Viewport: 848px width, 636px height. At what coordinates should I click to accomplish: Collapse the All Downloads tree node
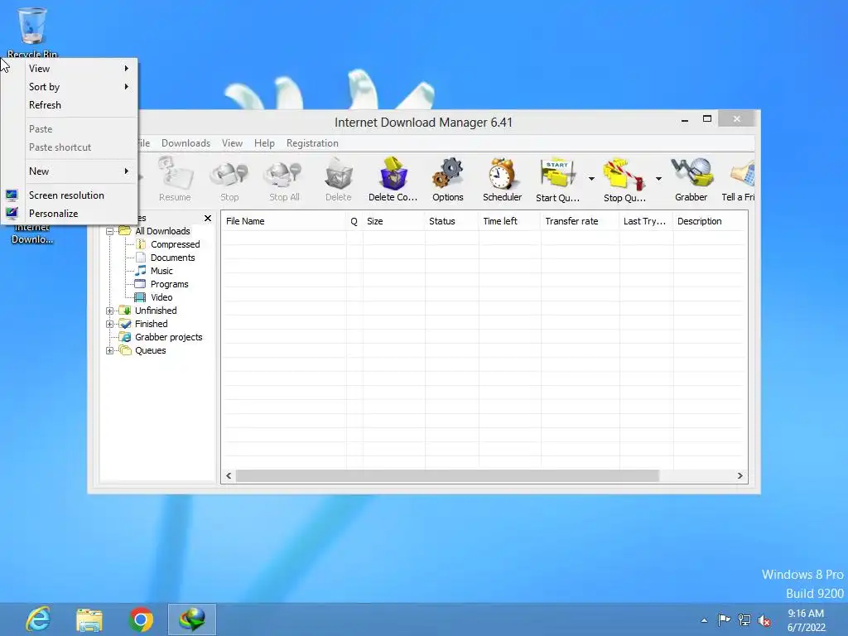point(110,231)
